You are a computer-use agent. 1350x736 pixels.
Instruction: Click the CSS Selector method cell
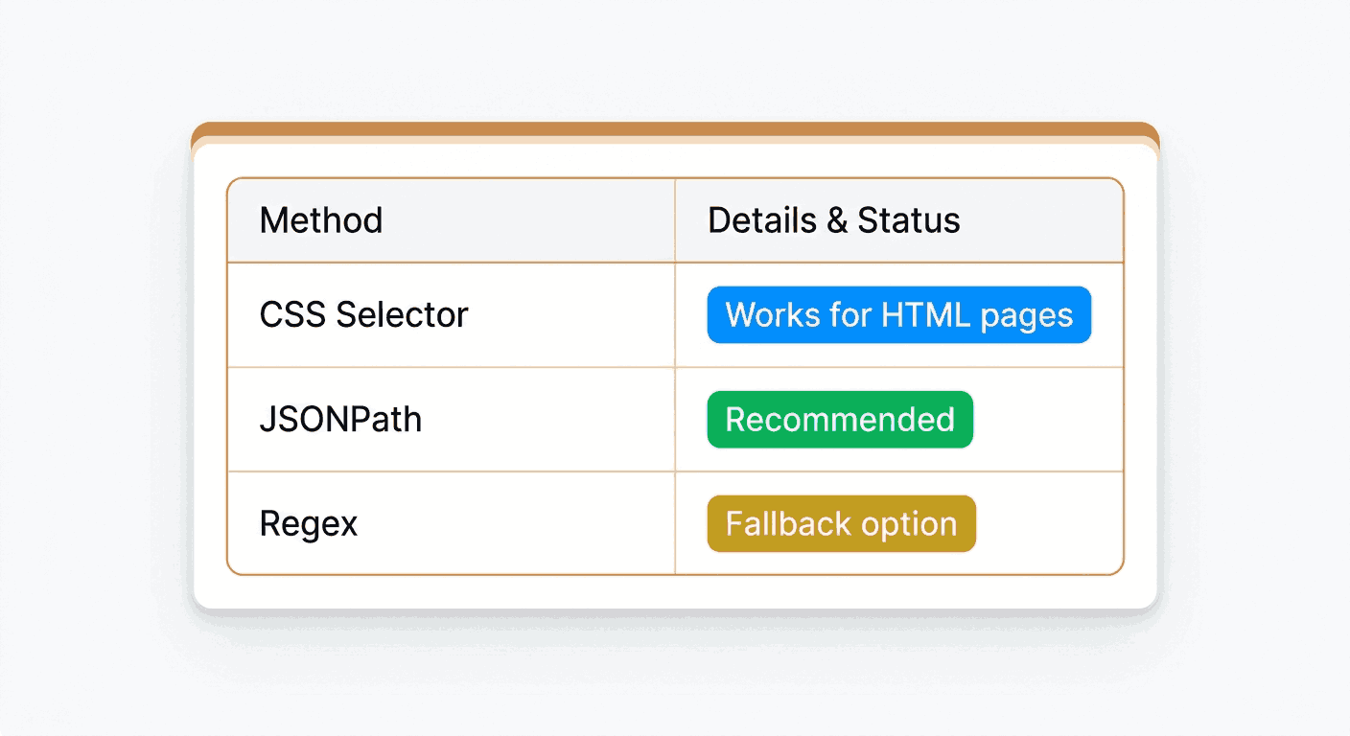(x=451, y=314)
